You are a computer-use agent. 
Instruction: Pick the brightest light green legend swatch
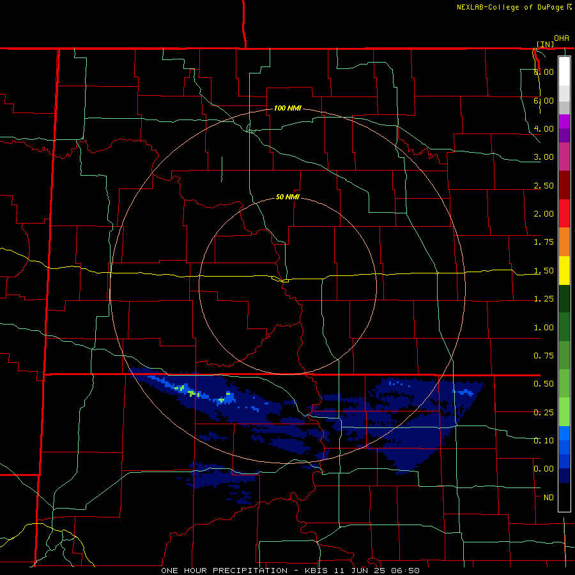564,412
